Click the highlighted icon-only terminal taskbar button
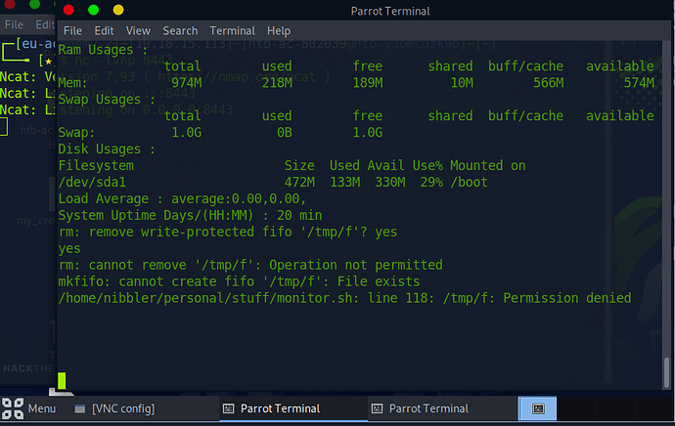675x426 pixels. 538,408
